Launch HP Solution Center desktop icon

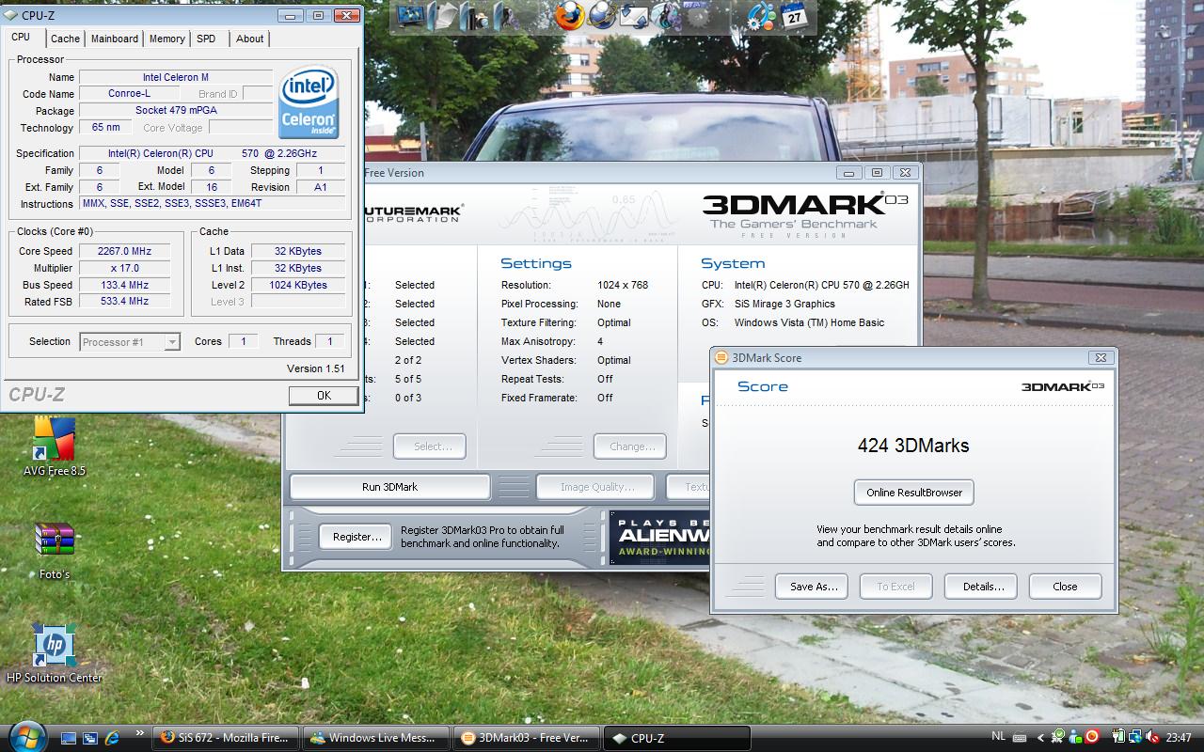coord(54,653)
